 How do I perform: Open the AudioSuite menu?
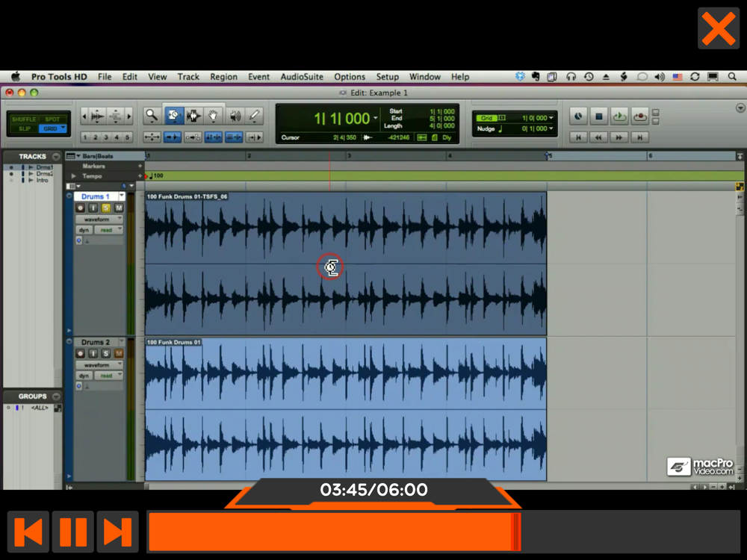pos(302,77)
